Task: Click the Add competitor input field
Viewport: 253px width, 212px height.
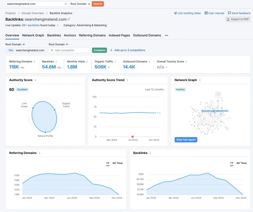Action: (x=70, y=50)
